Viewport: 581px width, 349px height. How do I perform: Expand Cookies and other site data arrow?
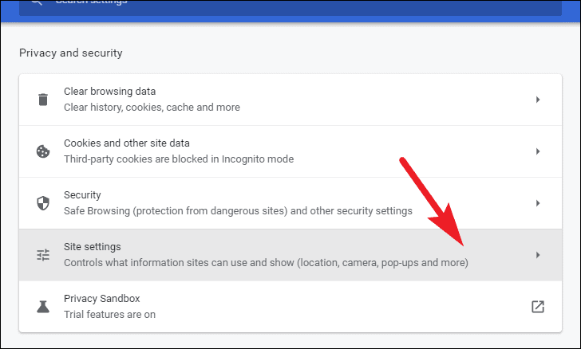[538, 151]
